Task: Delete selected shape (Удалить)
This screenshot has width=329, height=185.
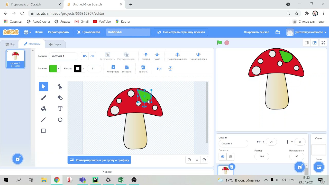Action: point(143,69)
